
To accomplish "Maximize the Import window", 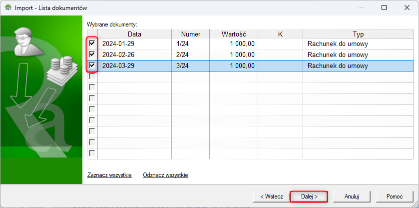I will (384, 7).
